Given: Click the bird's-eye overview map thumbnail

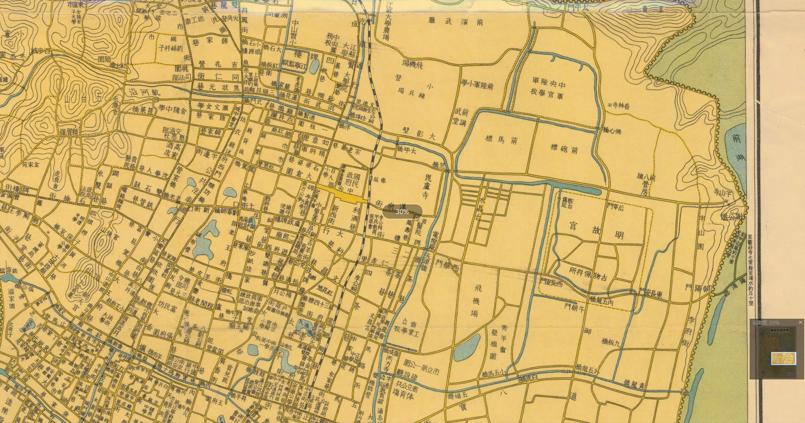Looking at the screenshot, I should (x=778, y=351).
